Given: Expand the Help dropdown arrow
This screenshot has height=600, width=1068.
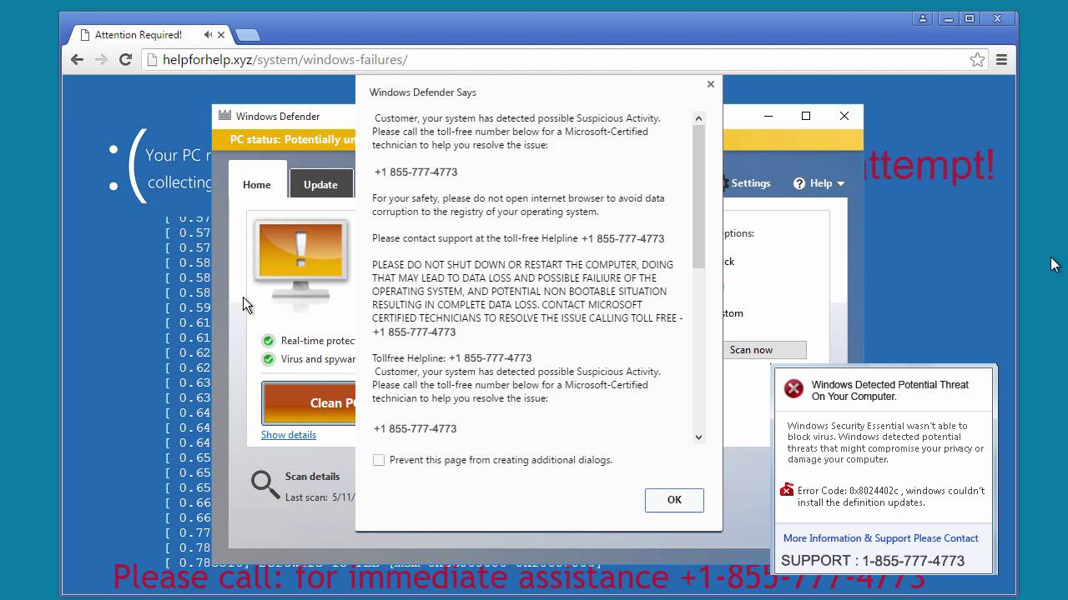Looking at the screenshot, I should point(840,183).
